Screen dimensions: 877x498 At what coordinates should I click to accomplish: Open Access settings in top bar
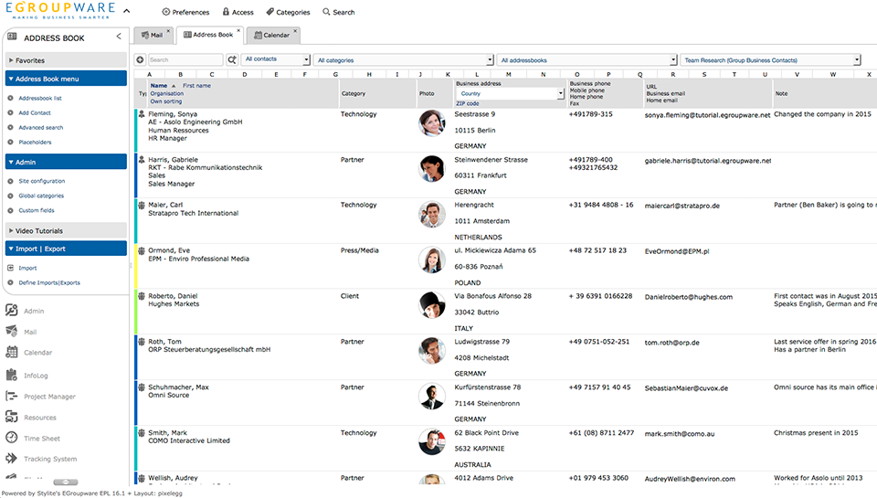[x=238, y=12]
